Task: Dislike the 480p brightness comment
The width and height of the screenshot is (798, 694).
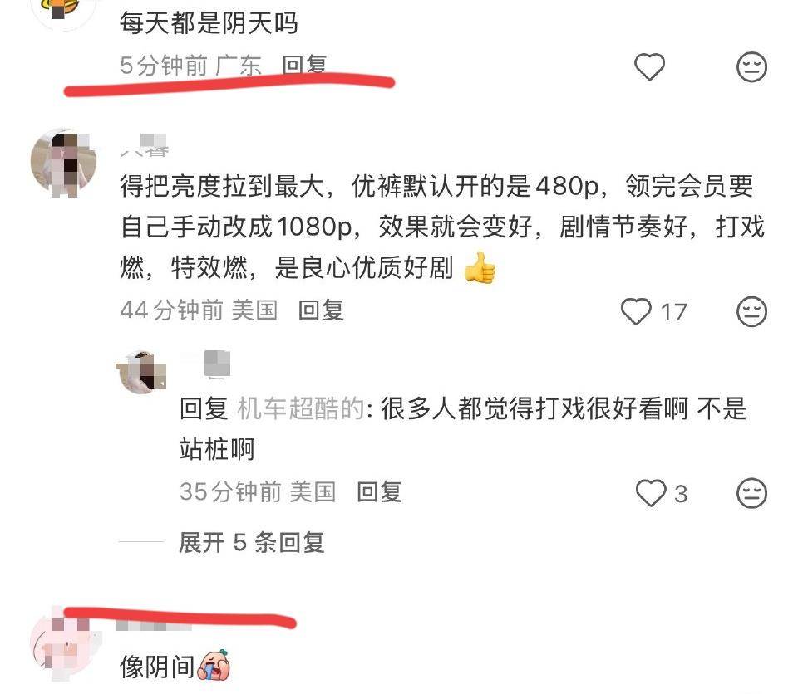Action: [x=751, y=311]
